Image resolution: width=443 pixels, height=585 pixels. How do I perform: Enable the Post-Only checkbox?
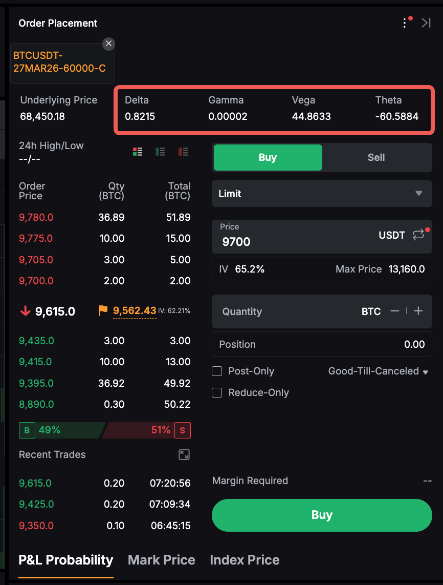tap(217, 371)
